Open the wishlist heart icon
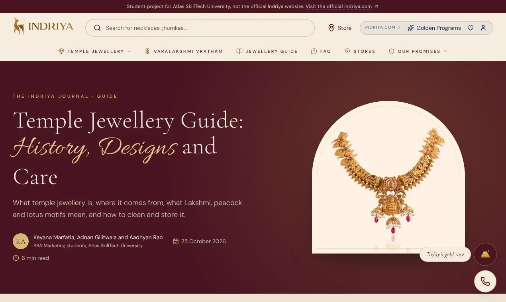The height and width of the screenshot is (302, 506). coord(471,28)
